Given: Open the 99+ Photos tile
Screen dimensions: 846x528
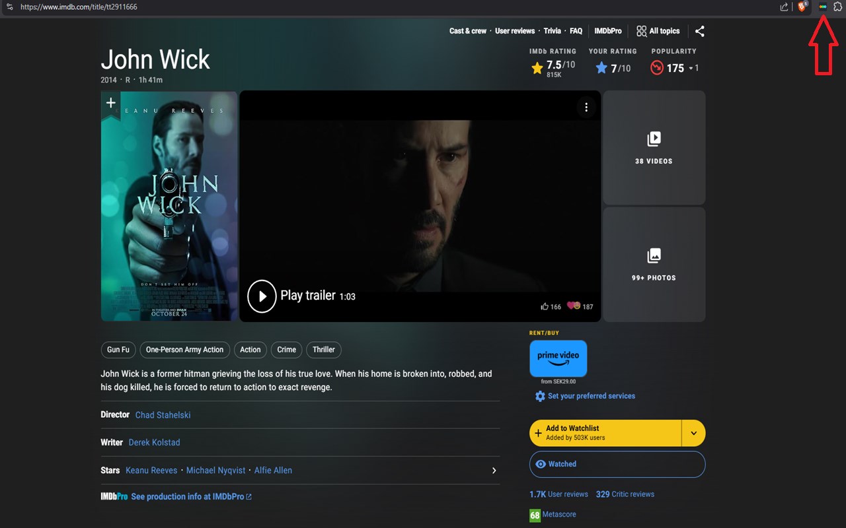Looking at the screenshot, I should (654, 264).
